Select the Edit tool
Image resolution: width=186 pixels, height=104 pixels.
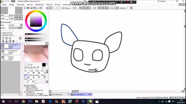[x=27, y=76]
